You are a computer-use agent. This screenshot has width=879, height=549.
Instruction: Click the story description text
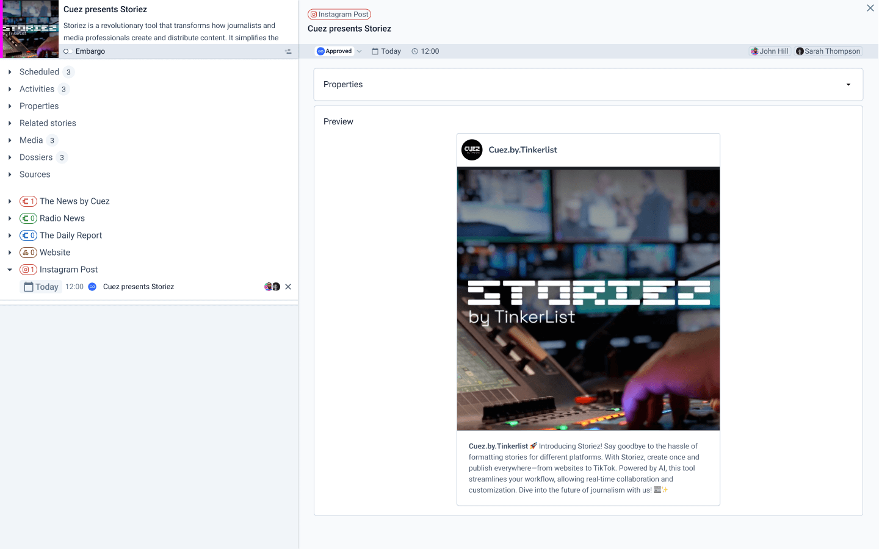(x=171, y=32)
